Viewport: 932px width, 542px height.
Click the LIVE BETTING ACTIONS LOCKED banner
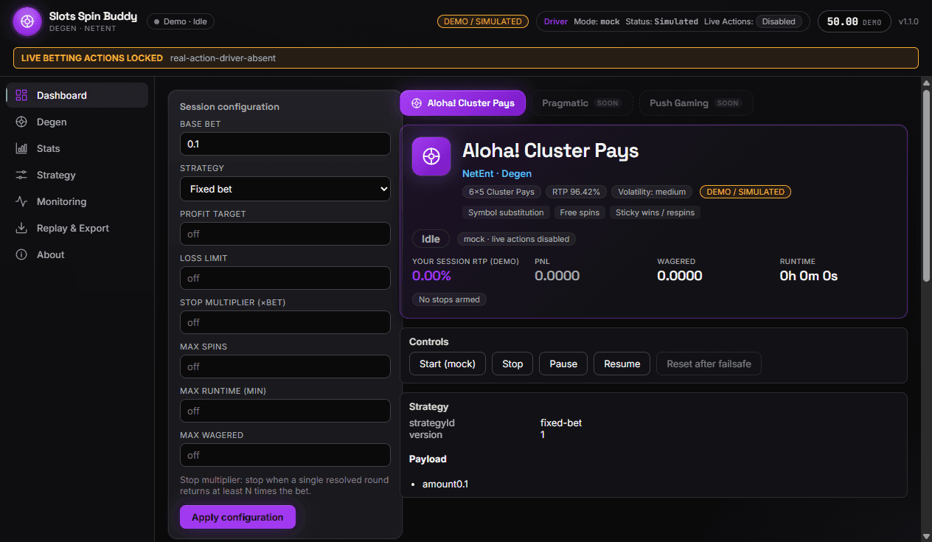466,58
